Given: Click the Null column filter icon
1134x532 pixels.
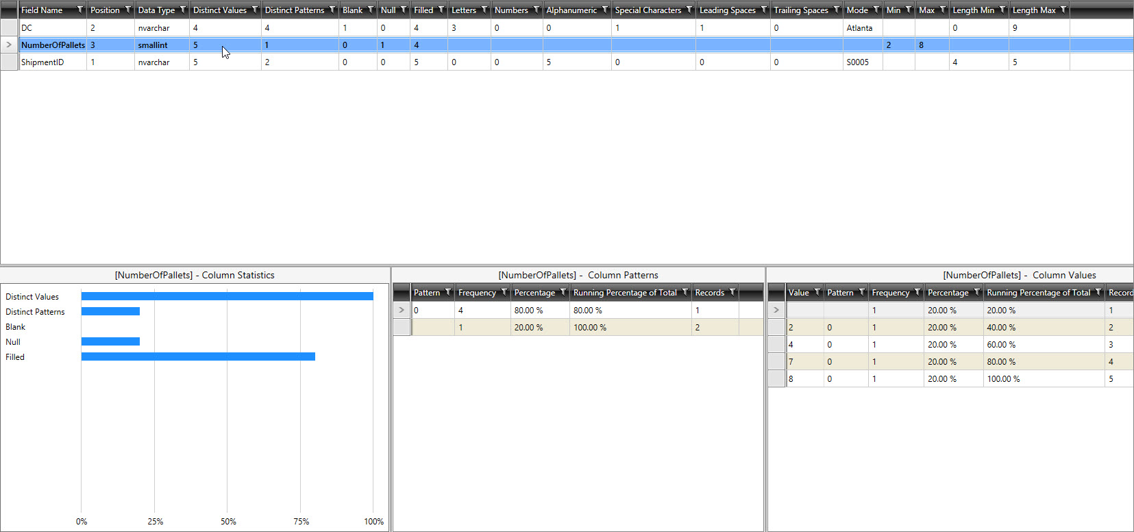Looking at the screenshot, I should (403, 10).
